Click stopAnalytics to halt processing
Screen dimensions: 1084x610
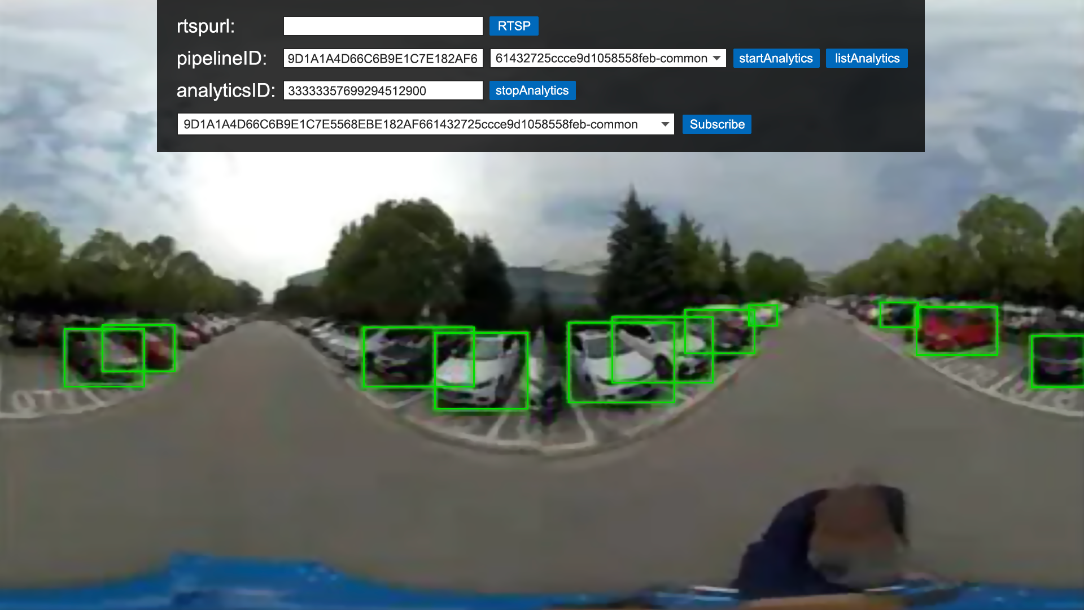click(532, 90)
